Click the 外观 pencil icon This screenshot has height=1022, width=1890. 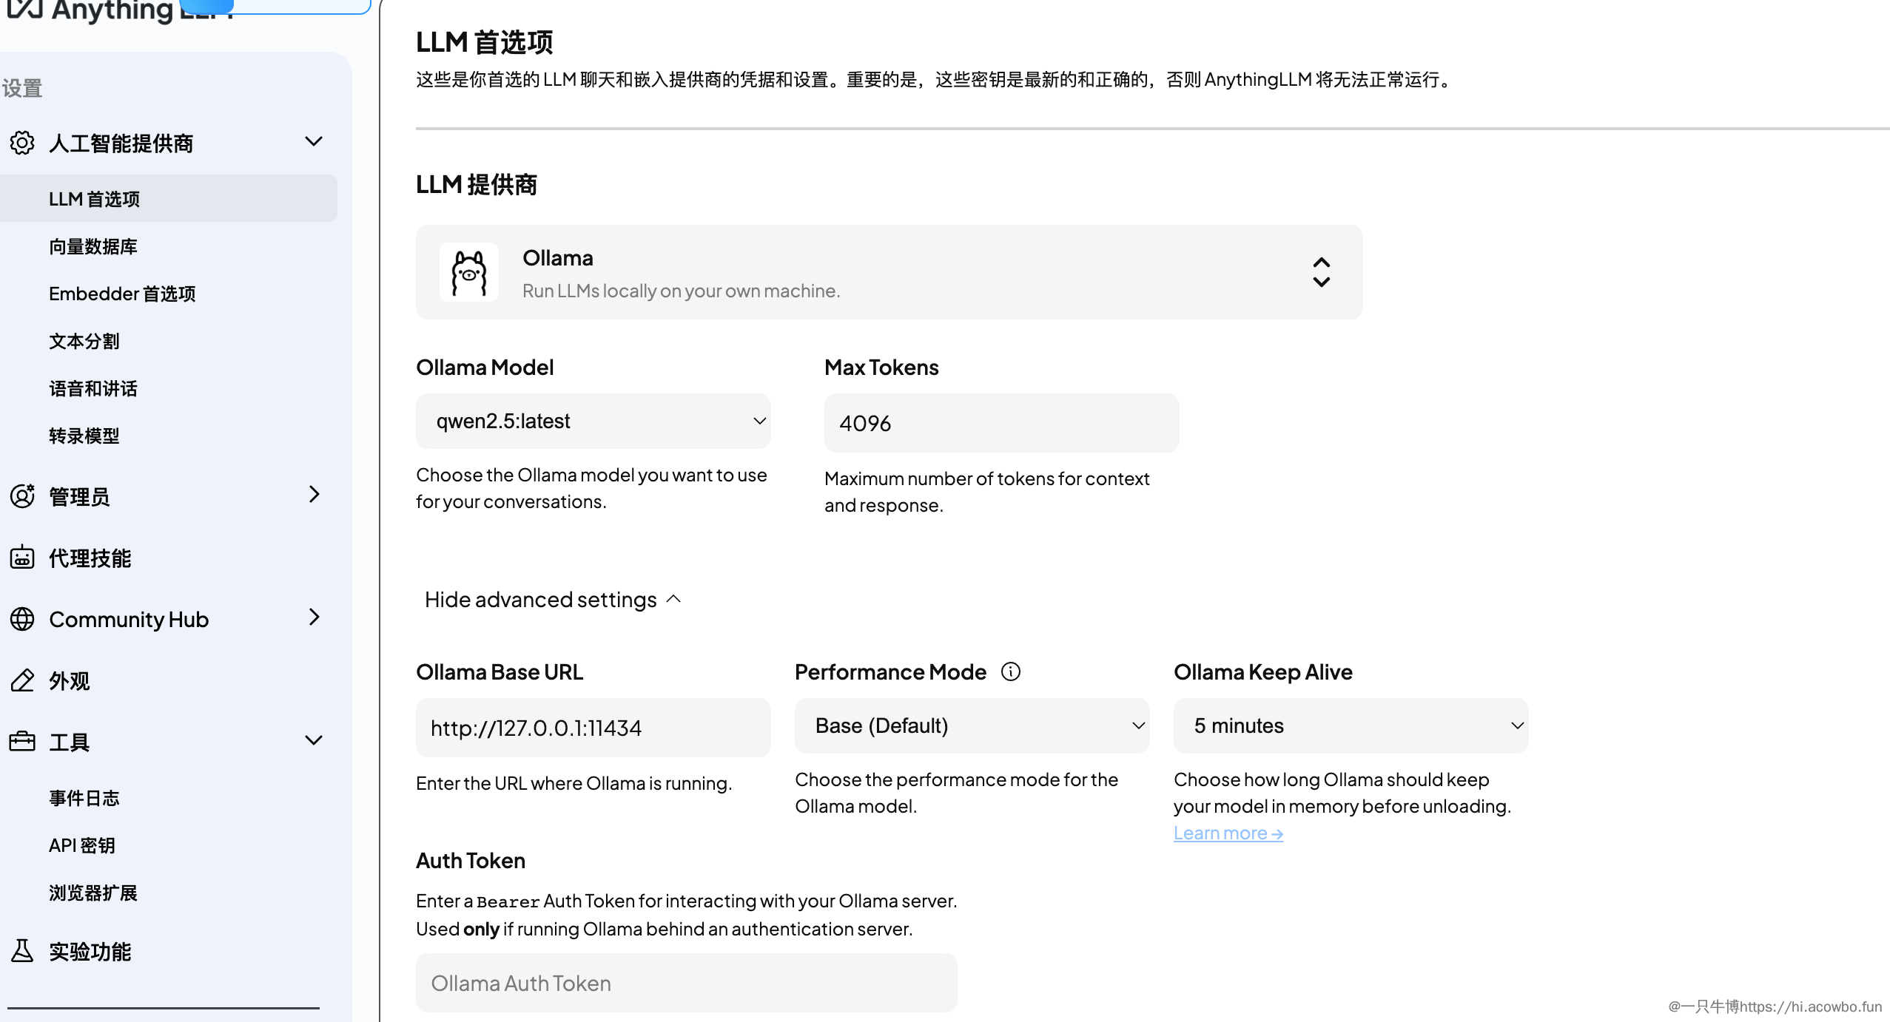click(x=22, y=680)
